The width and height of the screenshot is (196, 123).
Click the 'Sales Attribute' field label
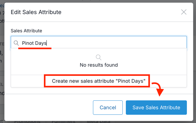coord(26,31)
